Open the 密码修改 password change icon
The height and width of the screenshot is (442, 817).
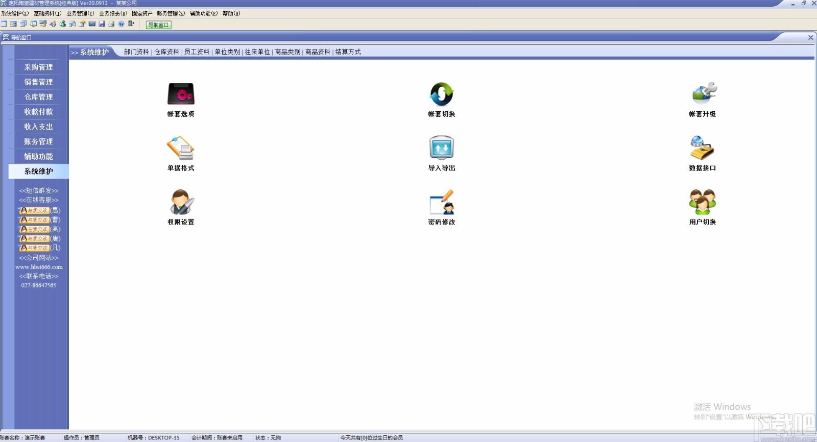(442, 202)
